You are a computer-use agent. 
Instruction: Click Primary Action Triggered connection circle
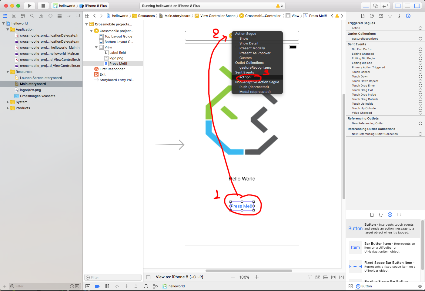click(420, 67)
